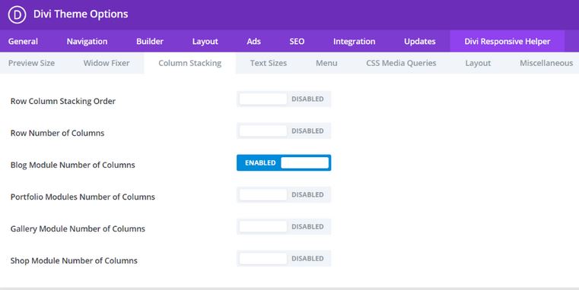Screen dimensions: 579x290
Task: Click the Divi Theme Options title
Action: click(x=81, y=14)
